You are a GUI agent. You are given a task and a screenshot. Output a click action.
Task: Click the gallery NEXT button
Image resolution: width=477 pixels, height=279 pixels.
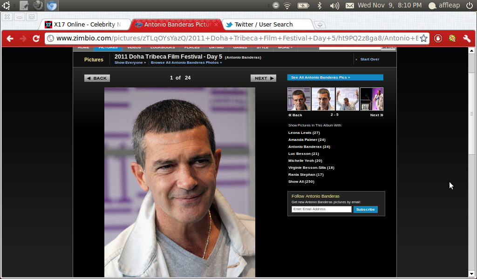click(x=264, y=78)
